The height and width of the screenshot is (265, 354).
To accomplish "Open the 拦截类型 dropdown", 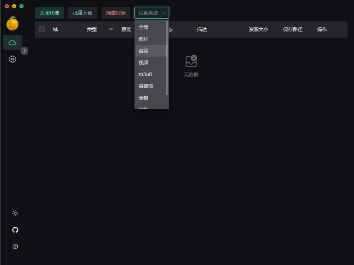I will 151,12.
